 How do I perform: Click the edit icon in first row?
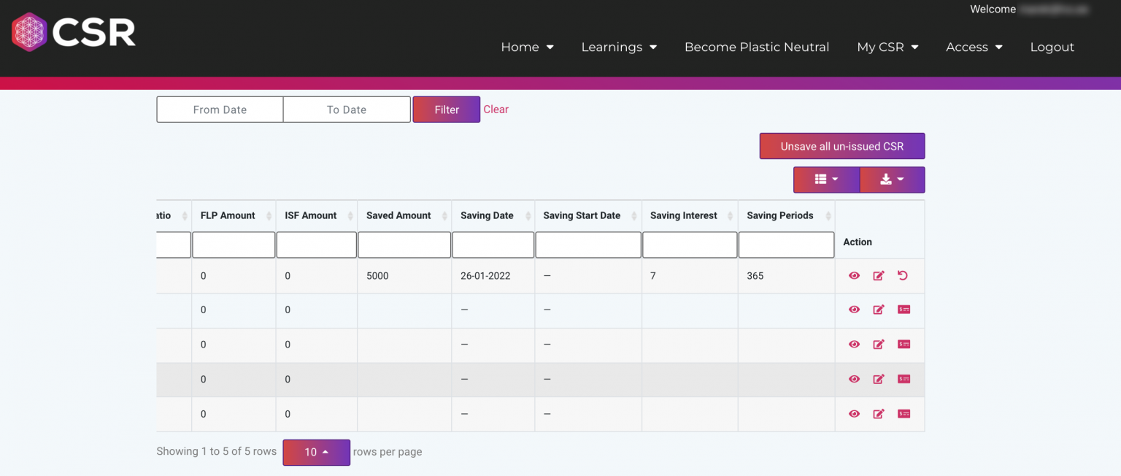pos(879,276)
